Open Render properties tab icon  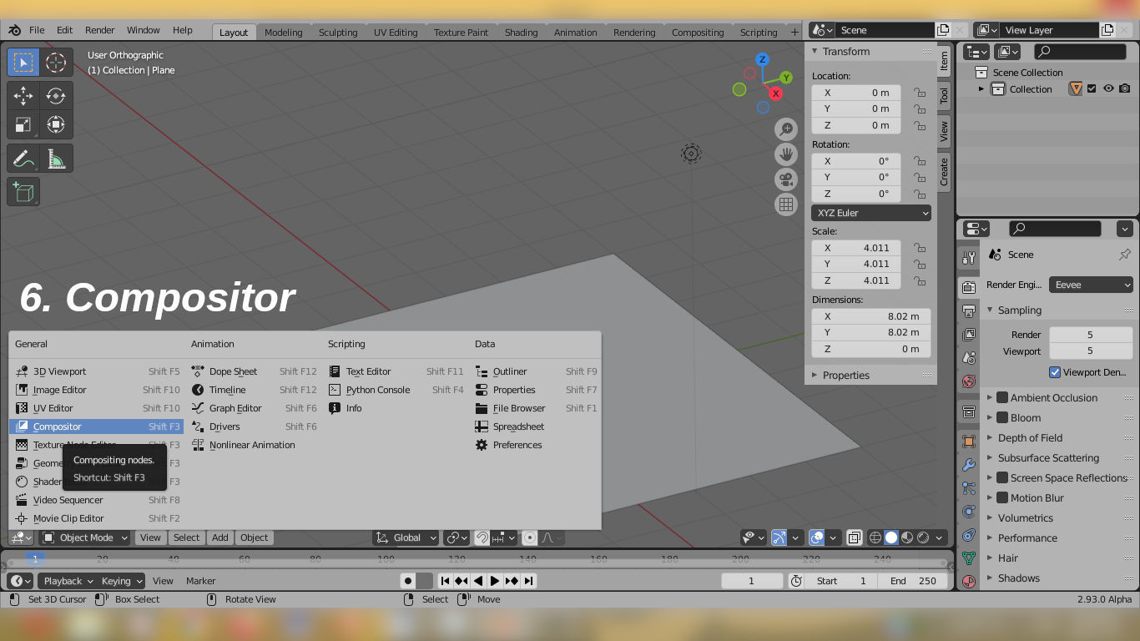pos(968,287)
